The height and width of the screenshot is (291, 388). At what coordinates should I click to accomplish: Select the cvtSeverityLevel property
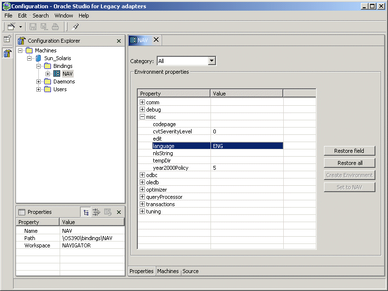pos(172,131)
